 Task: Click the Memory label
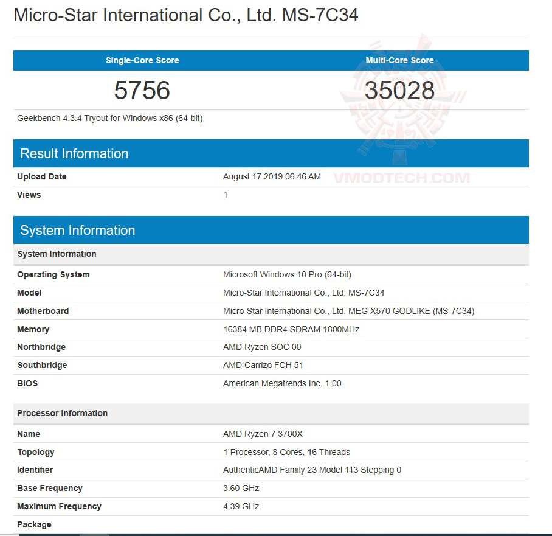point(33,330)
